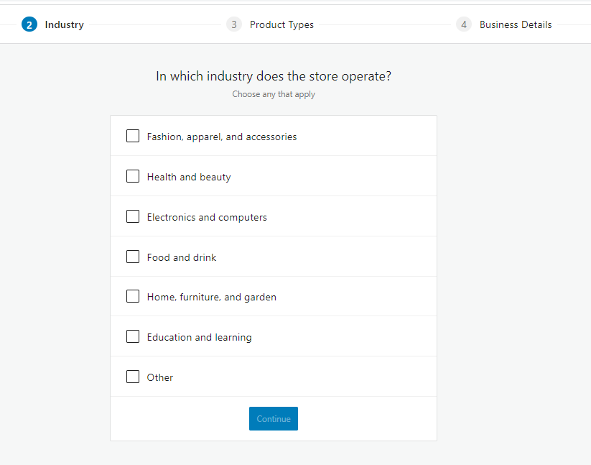
Task: Enable the Other industry checkbox
Action: [x=133, y=376]
